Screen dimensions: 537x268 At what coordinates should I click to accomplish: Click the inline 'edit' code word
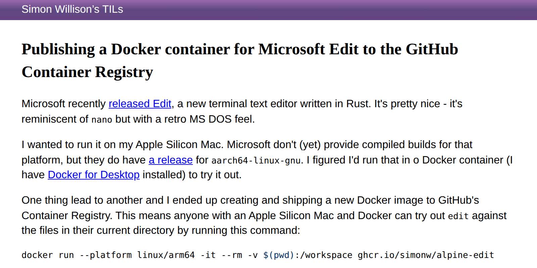[x=458, y=216]
